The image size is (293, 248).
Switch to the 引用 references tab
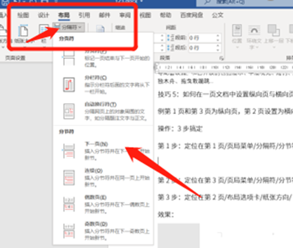[x=84, y=15]
